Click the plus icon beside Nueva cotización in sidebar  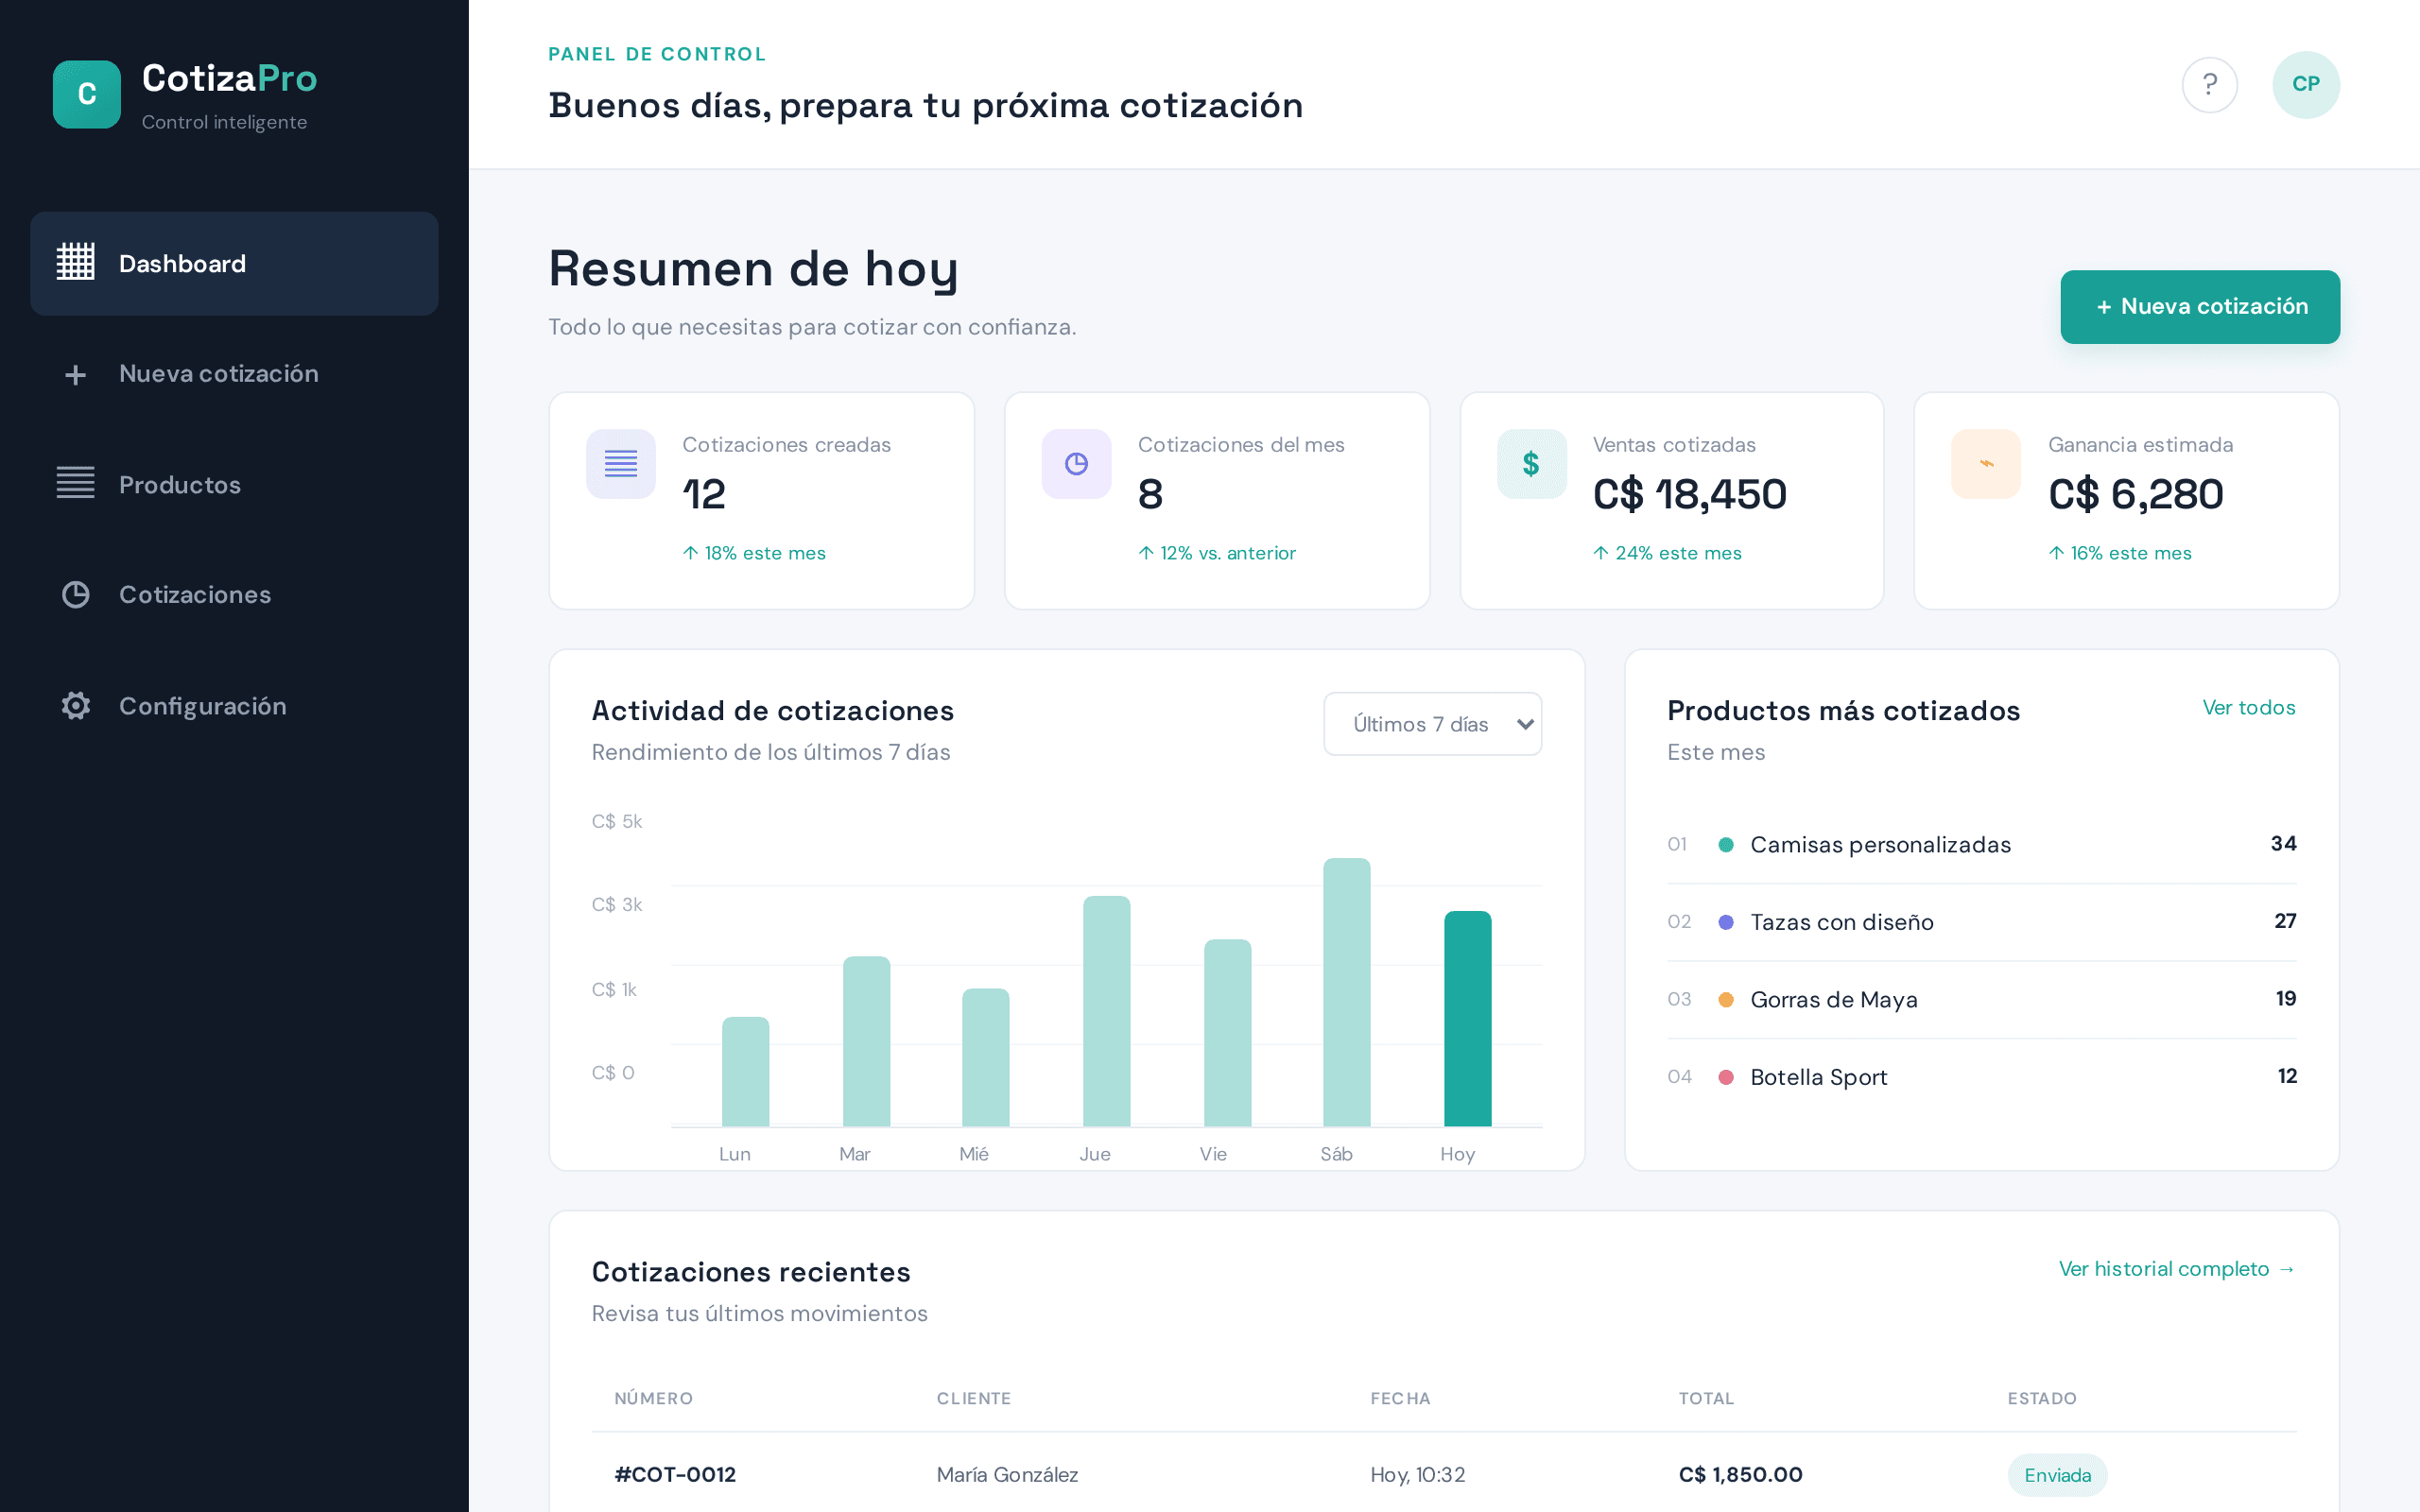75,375
